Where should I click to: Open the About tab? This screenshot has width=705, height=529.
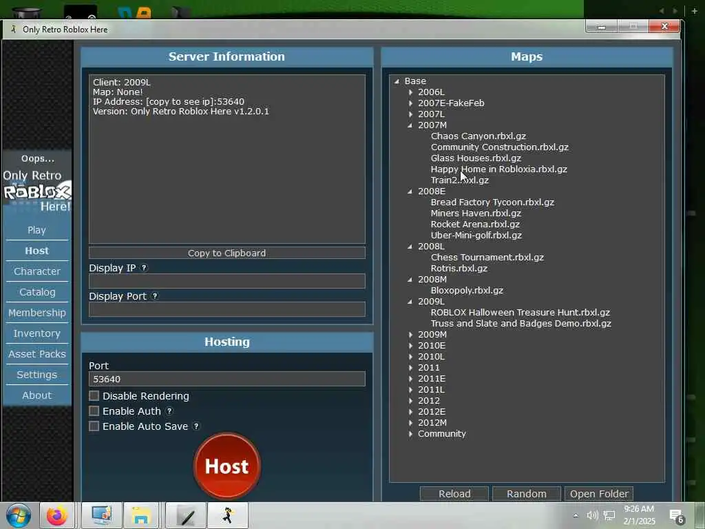click(x=37, y=395)
